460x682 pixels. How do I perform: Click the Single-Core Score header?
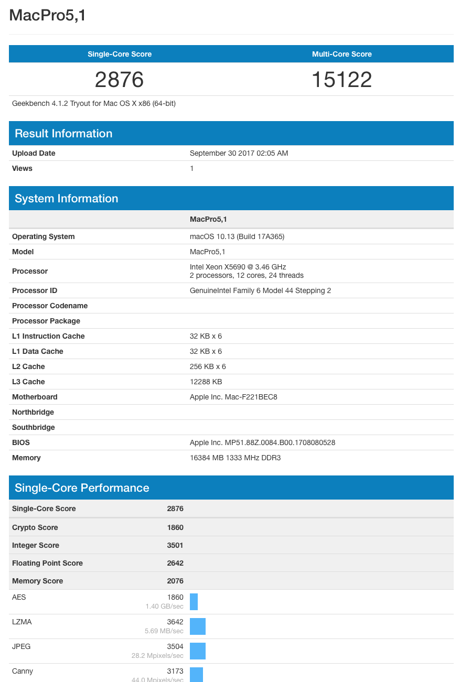(x=120, y=54)
